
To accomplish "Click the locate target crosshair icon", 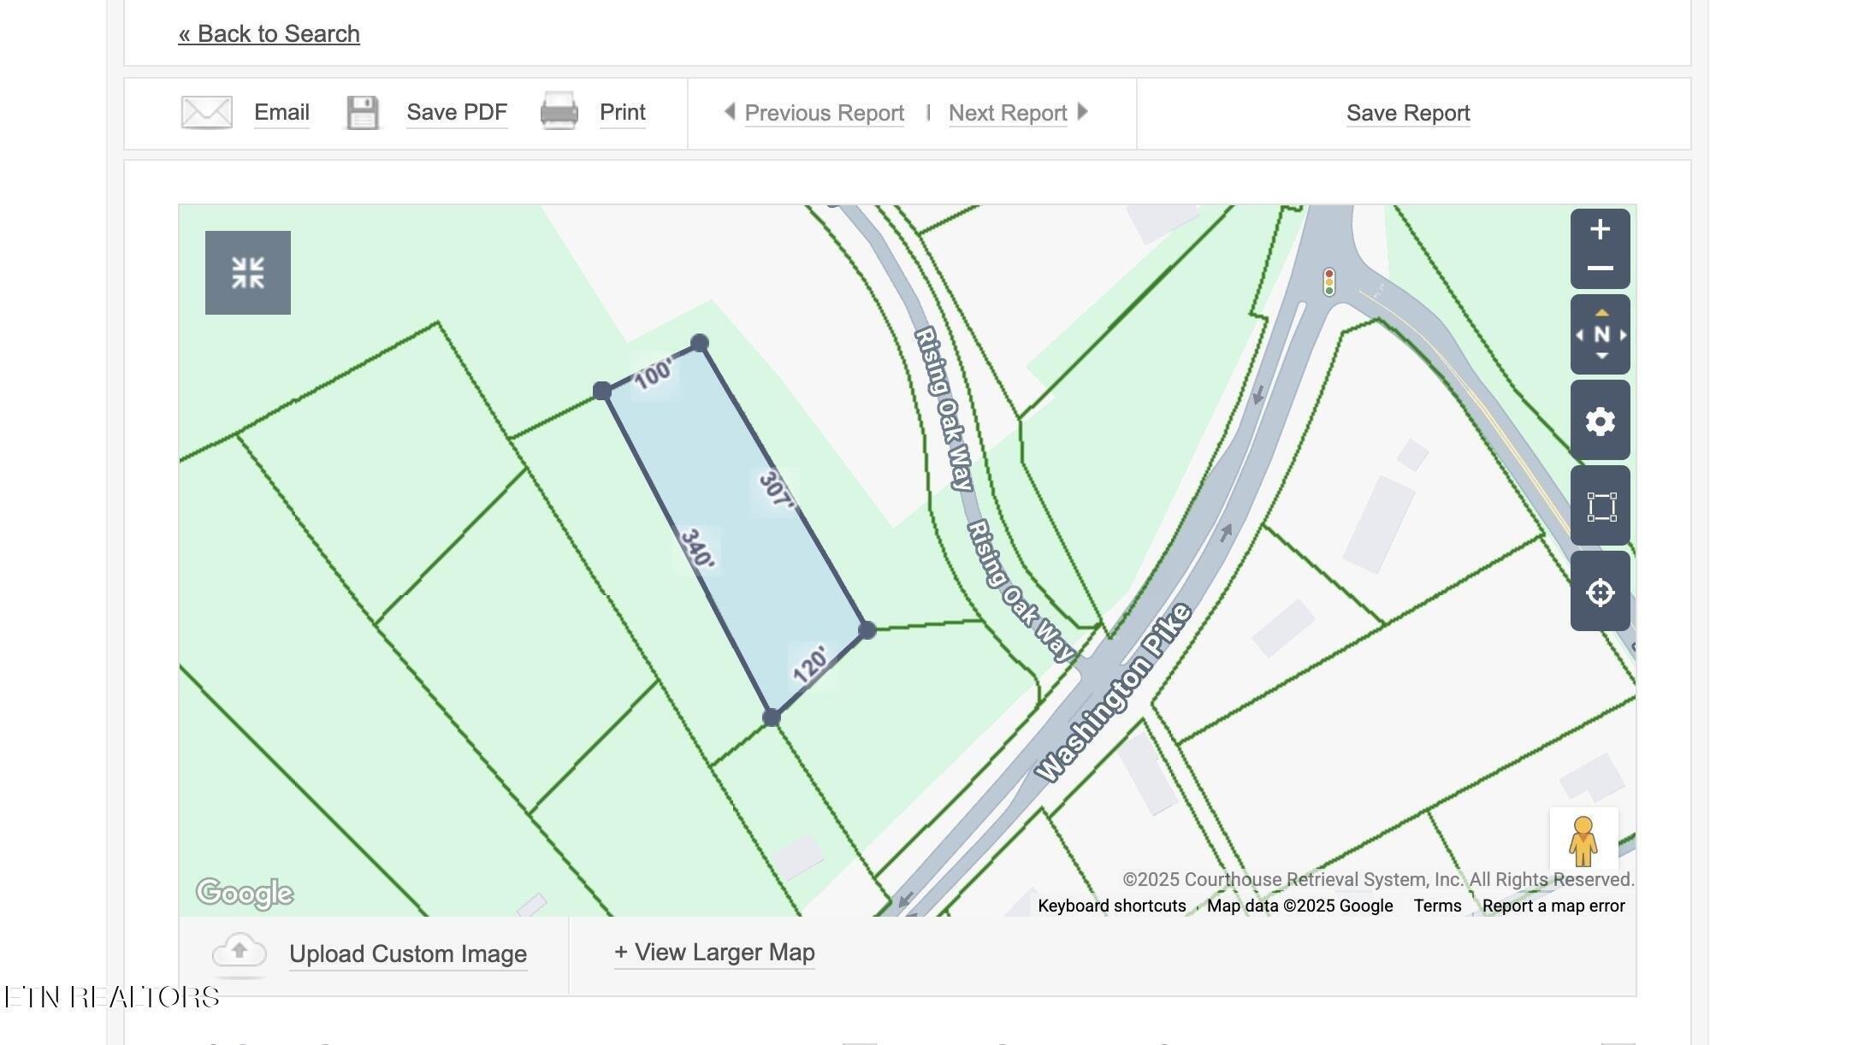I will (1600, 592).
